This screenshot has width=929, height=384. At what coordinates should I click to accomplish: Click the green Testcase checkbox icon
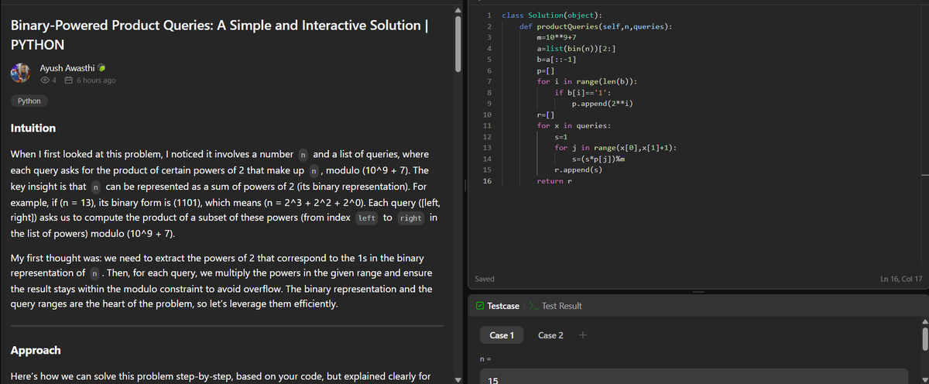coord(480,306)
